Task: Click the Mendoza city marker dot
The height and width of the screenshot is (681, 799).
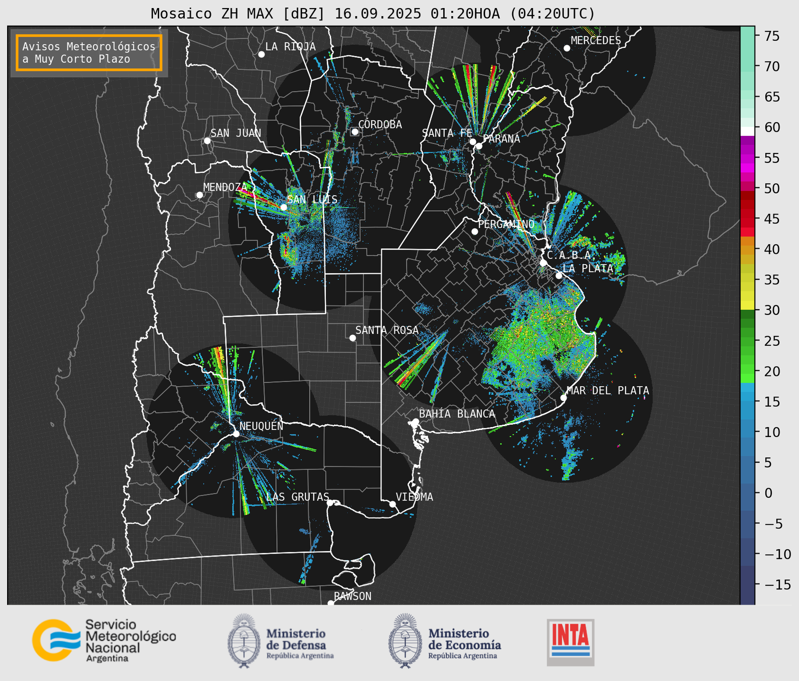Action: pyautogui.click(x=199, y=195)
